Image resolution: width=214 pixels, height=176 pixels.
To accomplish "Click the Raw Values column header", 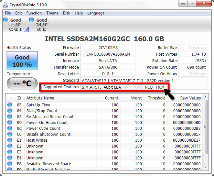I will (185, 98).
